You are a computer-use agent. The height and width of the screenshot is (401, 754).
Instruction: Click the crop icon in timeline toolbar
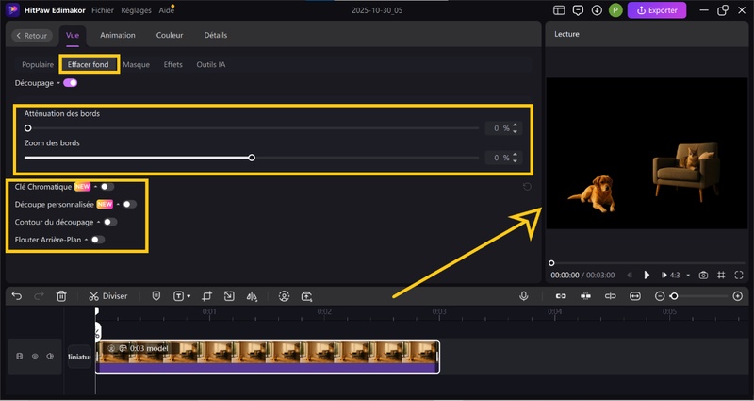[x=206, y=296]
